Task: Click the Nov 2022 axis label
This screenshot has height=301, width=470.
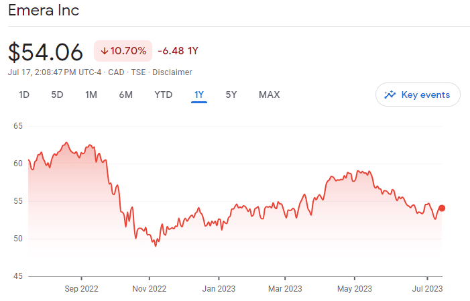Action: tap(150, 289)
